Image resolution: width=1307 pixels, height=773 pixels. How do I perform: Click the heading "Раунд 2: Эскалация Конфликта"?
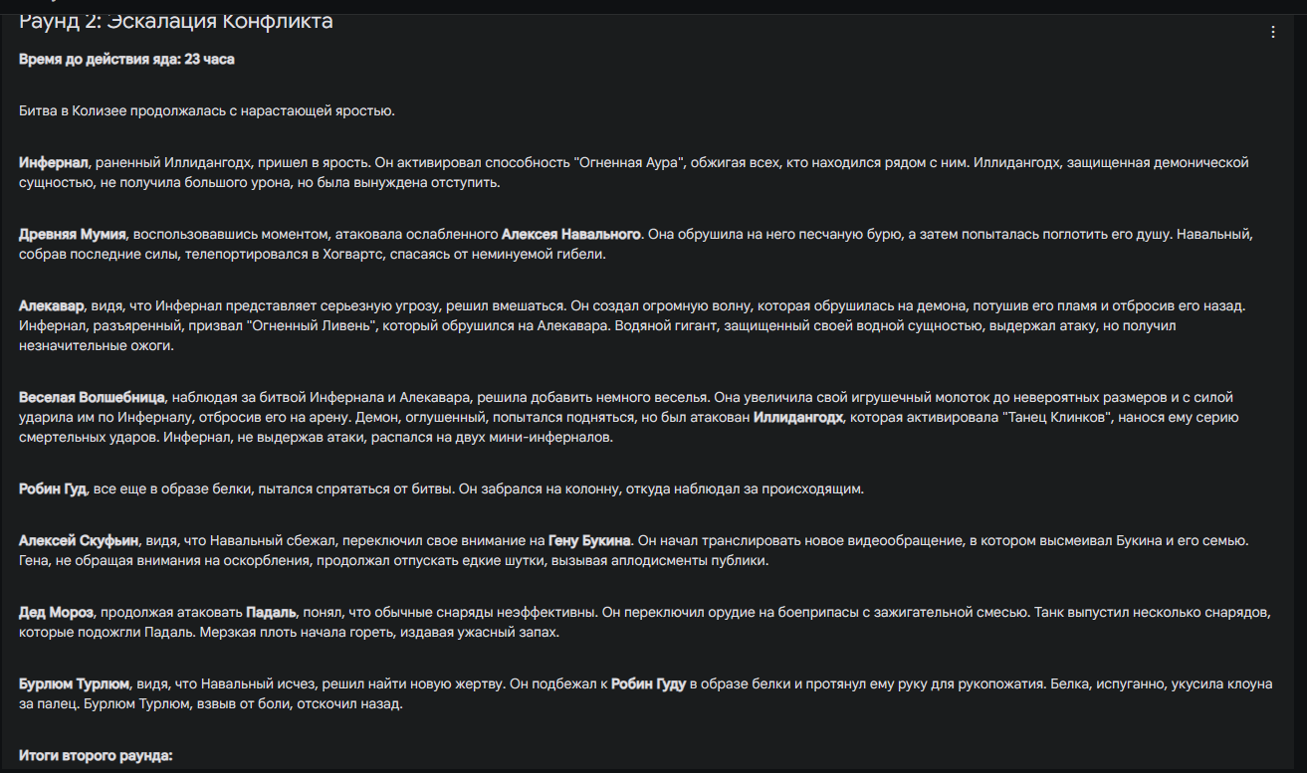point(176,21)
